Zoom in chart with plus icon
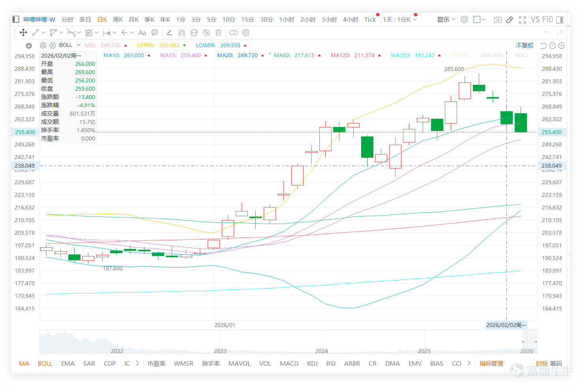Screen dimensions: 581x385 (562, 46)
